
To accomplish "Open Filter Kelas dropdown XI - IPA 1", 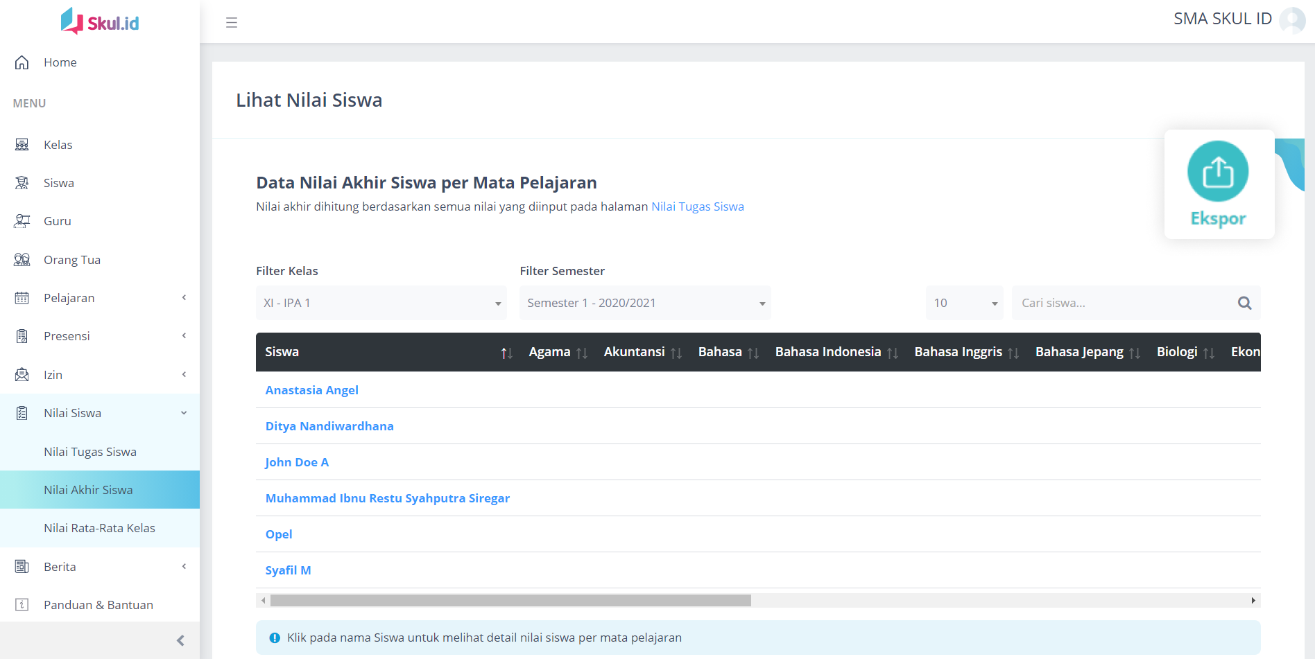I will (x=381, y=303).
